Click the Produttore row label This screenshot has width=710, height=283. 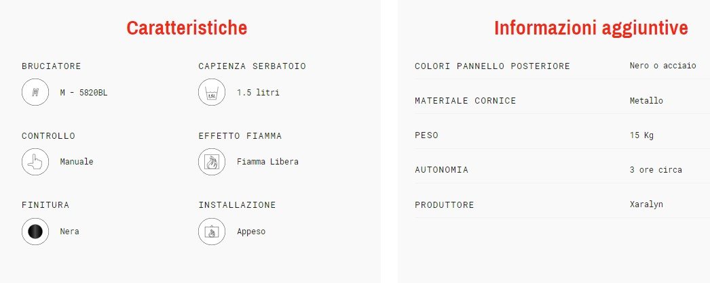(444, 205)
